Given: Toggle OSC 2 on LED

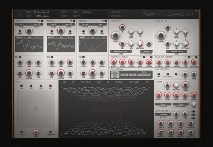Looking at the screenshot, I should (x=74, y=21).
